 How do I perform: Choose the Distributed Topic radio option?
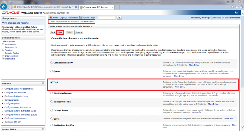click(52, 102)
